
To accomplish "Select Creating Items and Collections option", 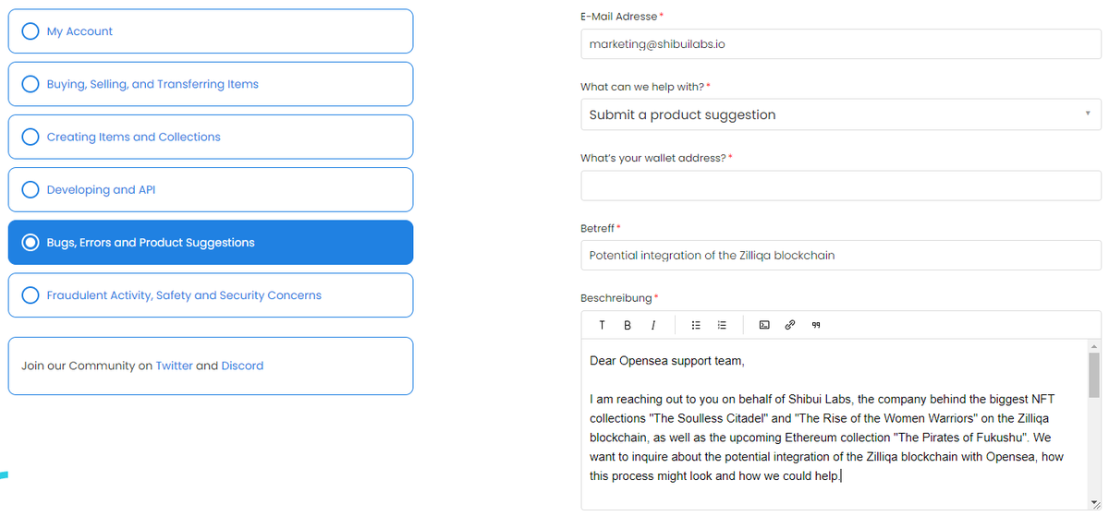I will pos(211,137).
